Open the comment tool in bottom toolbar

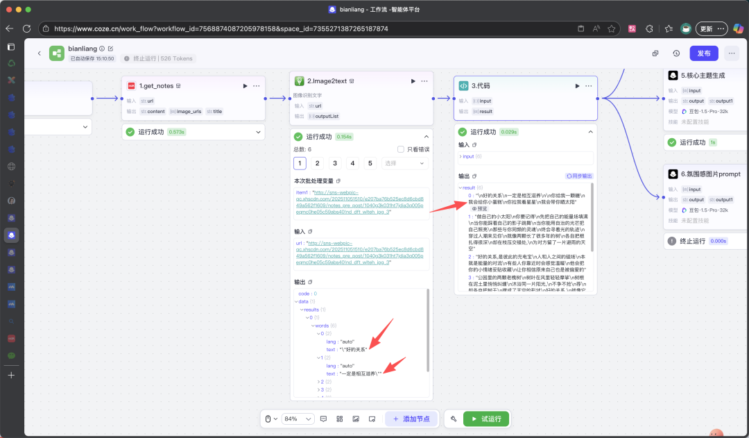[x=323, y=419]
